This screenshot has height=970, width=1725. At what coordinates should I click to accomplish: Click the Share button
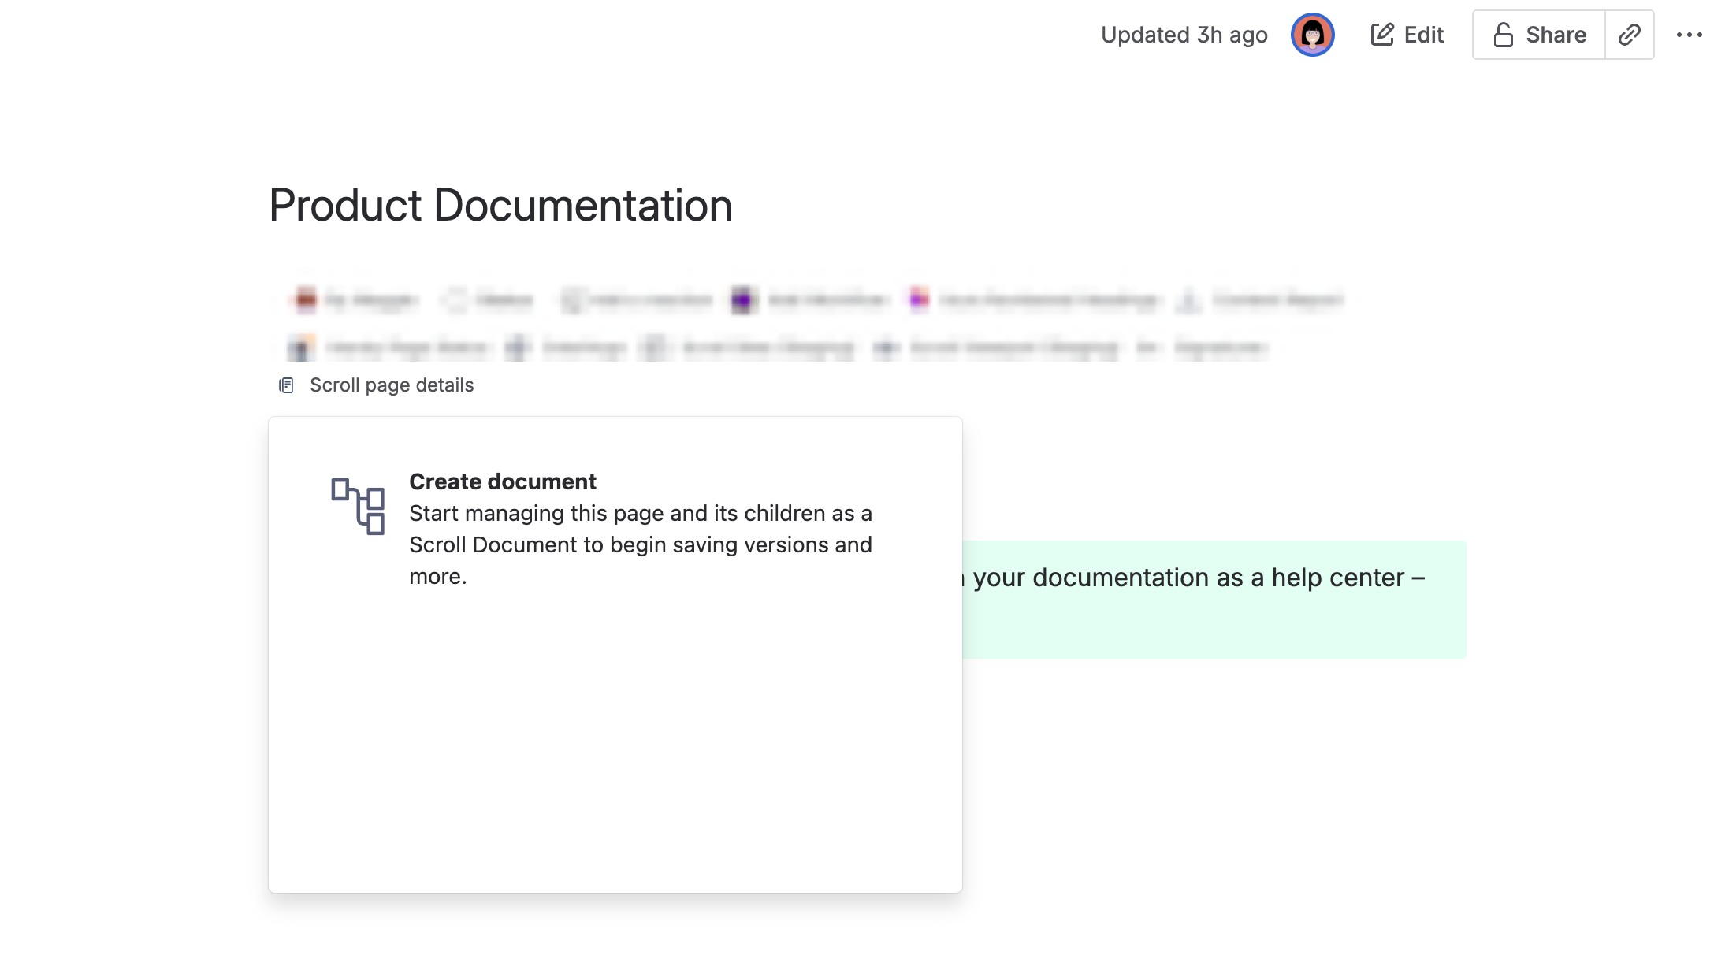pos(1537,35)
